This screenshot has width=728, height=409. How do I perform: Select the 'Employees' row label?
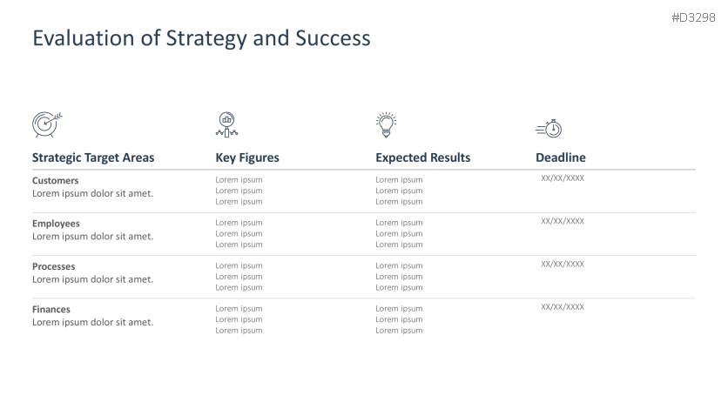[56, 224]
